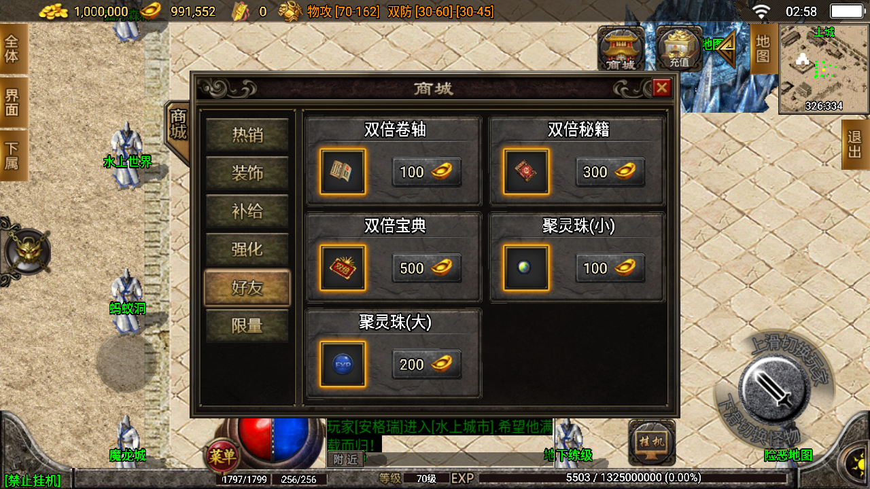This screenshot has width=870, height=489.
Task: Open the 商城 shop building icon
Action: point(621,49)
